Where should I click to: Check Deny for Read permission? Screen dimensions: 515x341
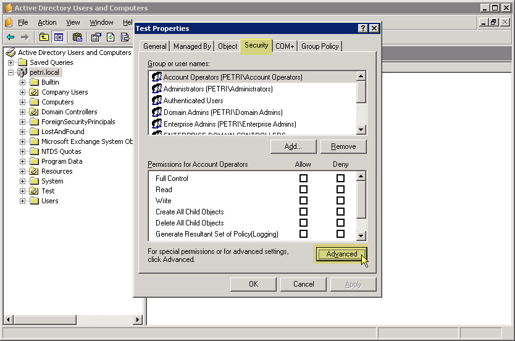coord(341,189)
